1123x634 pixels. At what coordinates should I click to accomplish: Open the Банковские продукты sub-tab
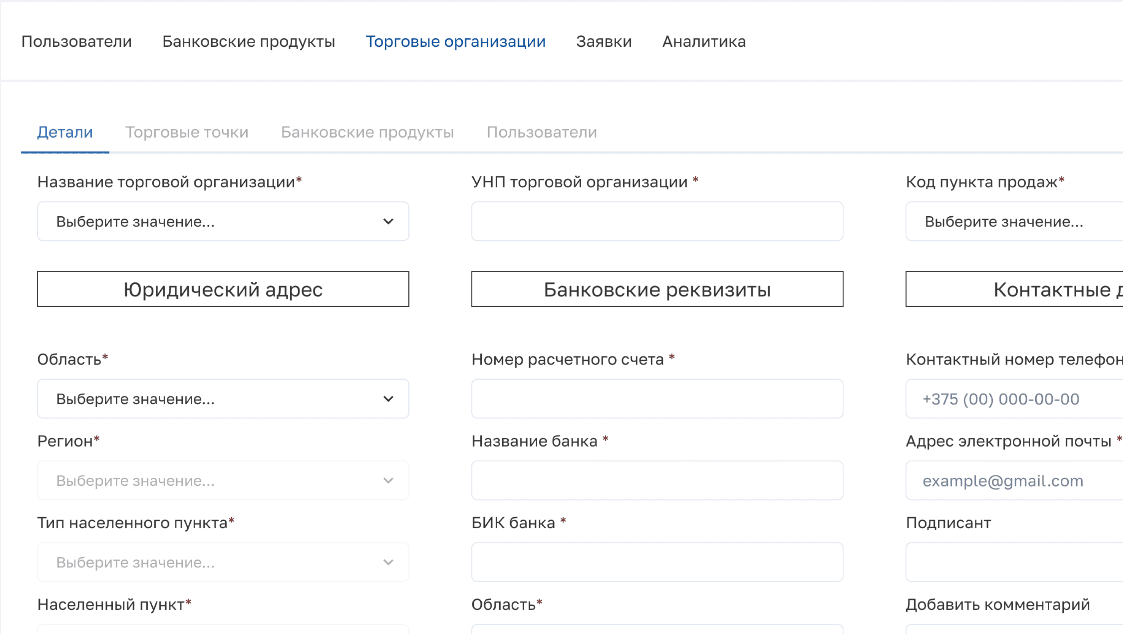click(367, 132)
